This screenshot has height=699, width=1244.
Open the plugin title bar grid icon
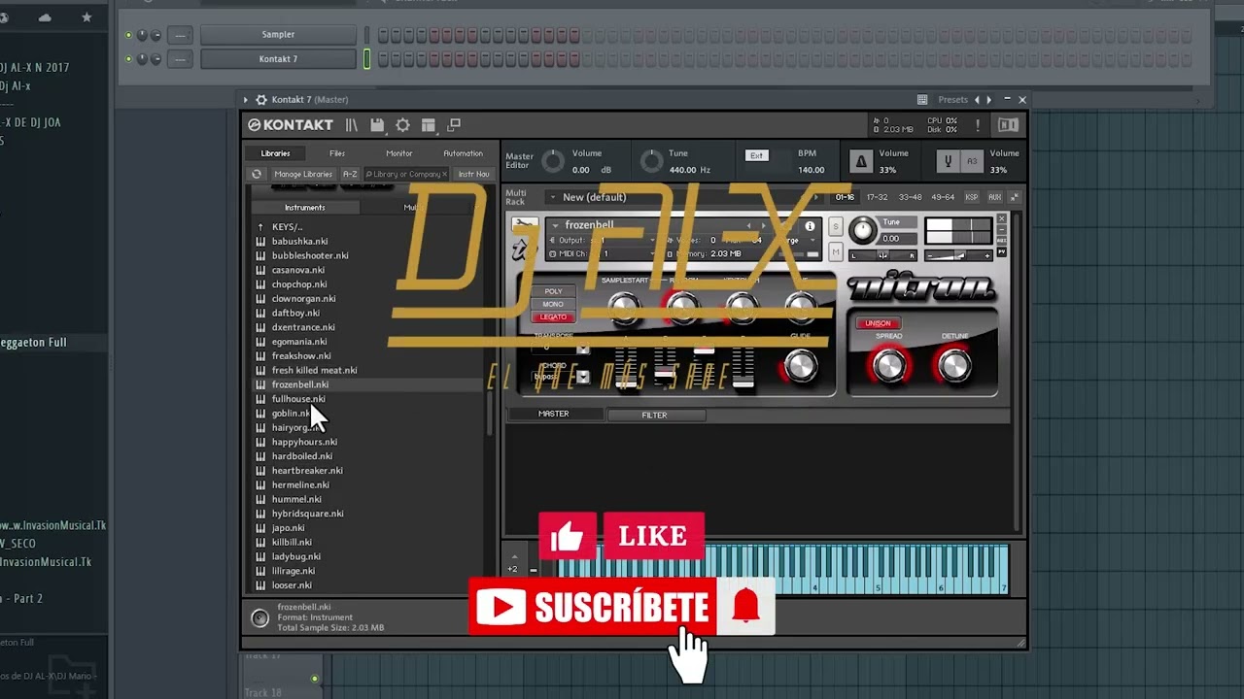[921, 99]
